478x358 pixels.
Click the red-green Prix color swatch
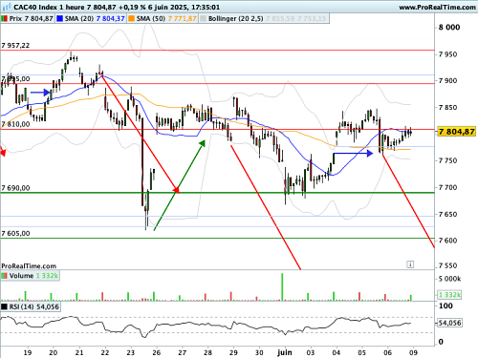5,19
